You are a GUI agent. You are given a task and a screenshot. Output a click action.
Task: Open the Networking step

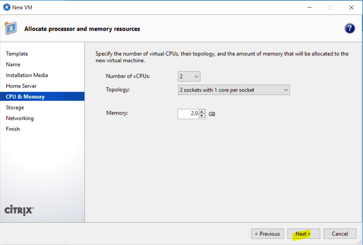[20, 118]
